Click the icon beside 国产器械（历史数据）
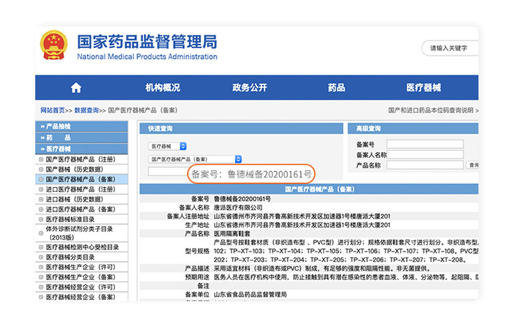This screenshot has height=324, width=515. pos(41,169)
